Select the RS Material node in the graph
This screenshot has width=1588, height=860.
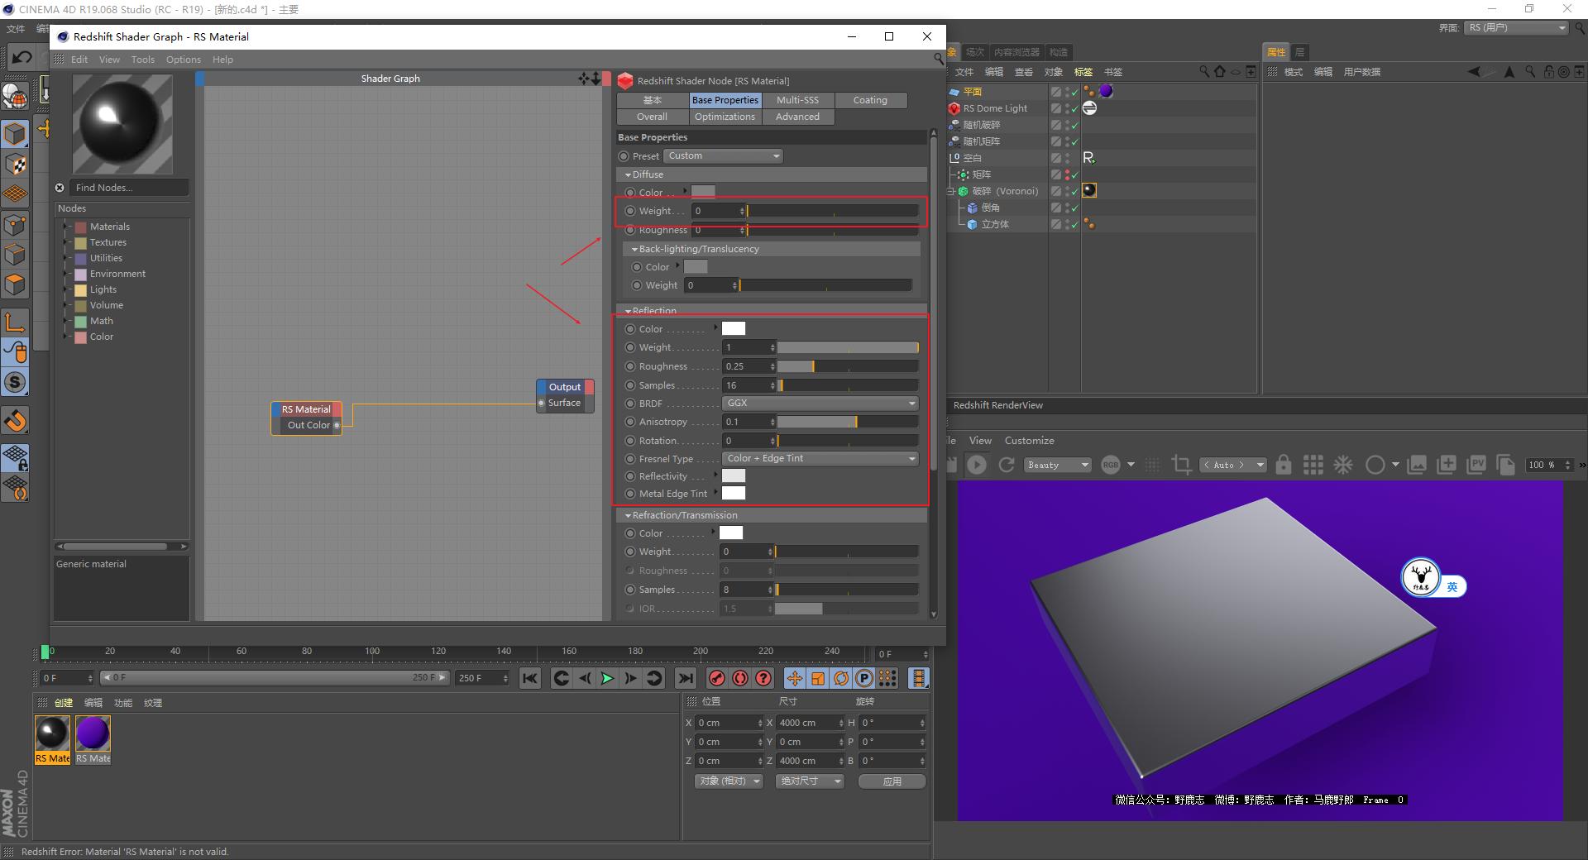(x=306, y=409)
